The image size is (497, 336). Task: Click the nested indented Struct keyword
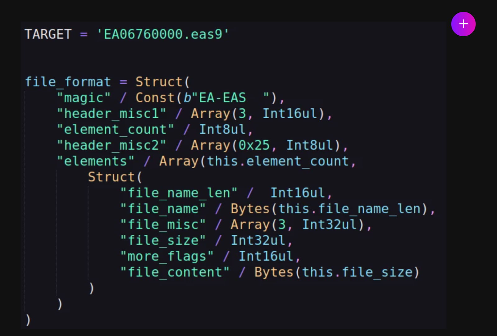pyautogui.click(x=111, y=177)
